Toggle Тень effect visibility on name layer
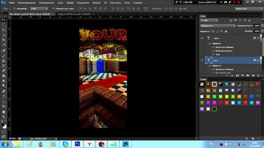 tap(213, 55)
